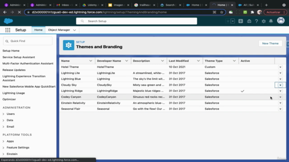This screenshot has width=289, height=162.
Task: Open the App Launcher grid icon
Action: click(x=8, y=30)
